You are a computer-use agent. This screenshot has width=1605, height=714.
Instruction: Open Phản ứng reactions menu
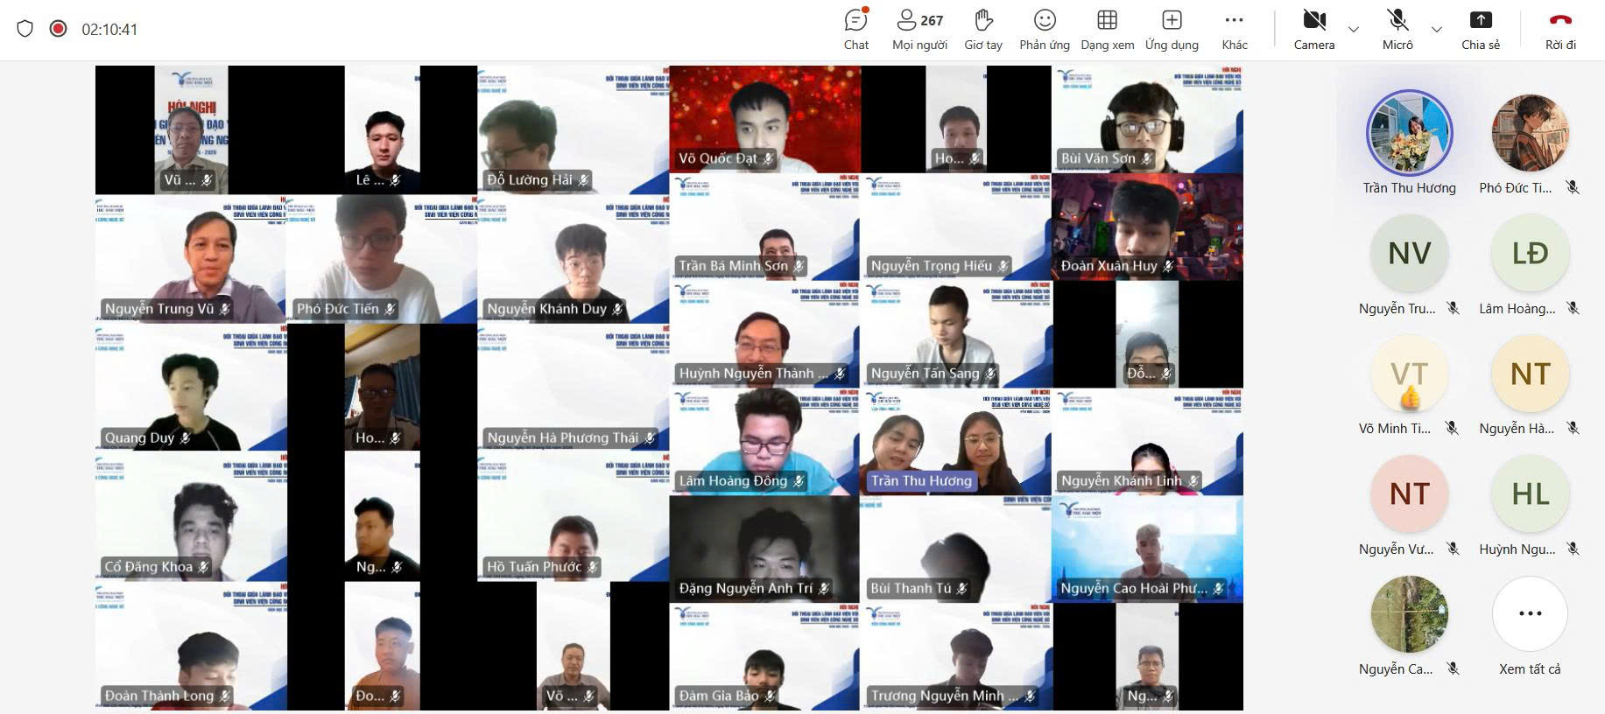(1045, 29)
